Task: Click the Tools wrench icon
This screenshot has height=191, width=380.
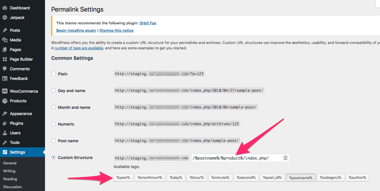Action: [5, 143]
